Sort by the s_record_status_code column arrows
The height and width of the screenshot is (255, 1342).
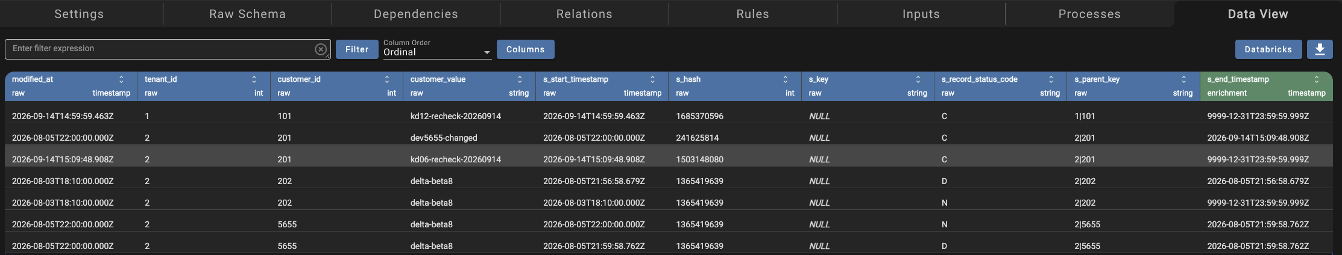[x=1051, y=79]
